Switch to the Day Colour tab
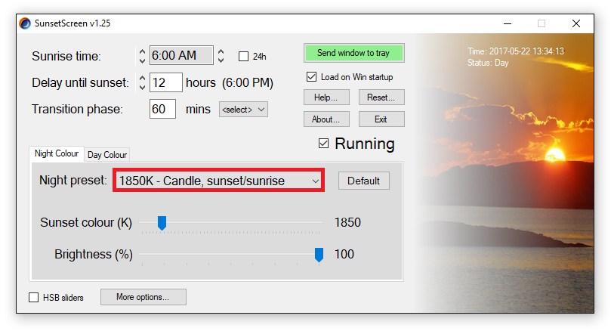 [x=107, y=155]
